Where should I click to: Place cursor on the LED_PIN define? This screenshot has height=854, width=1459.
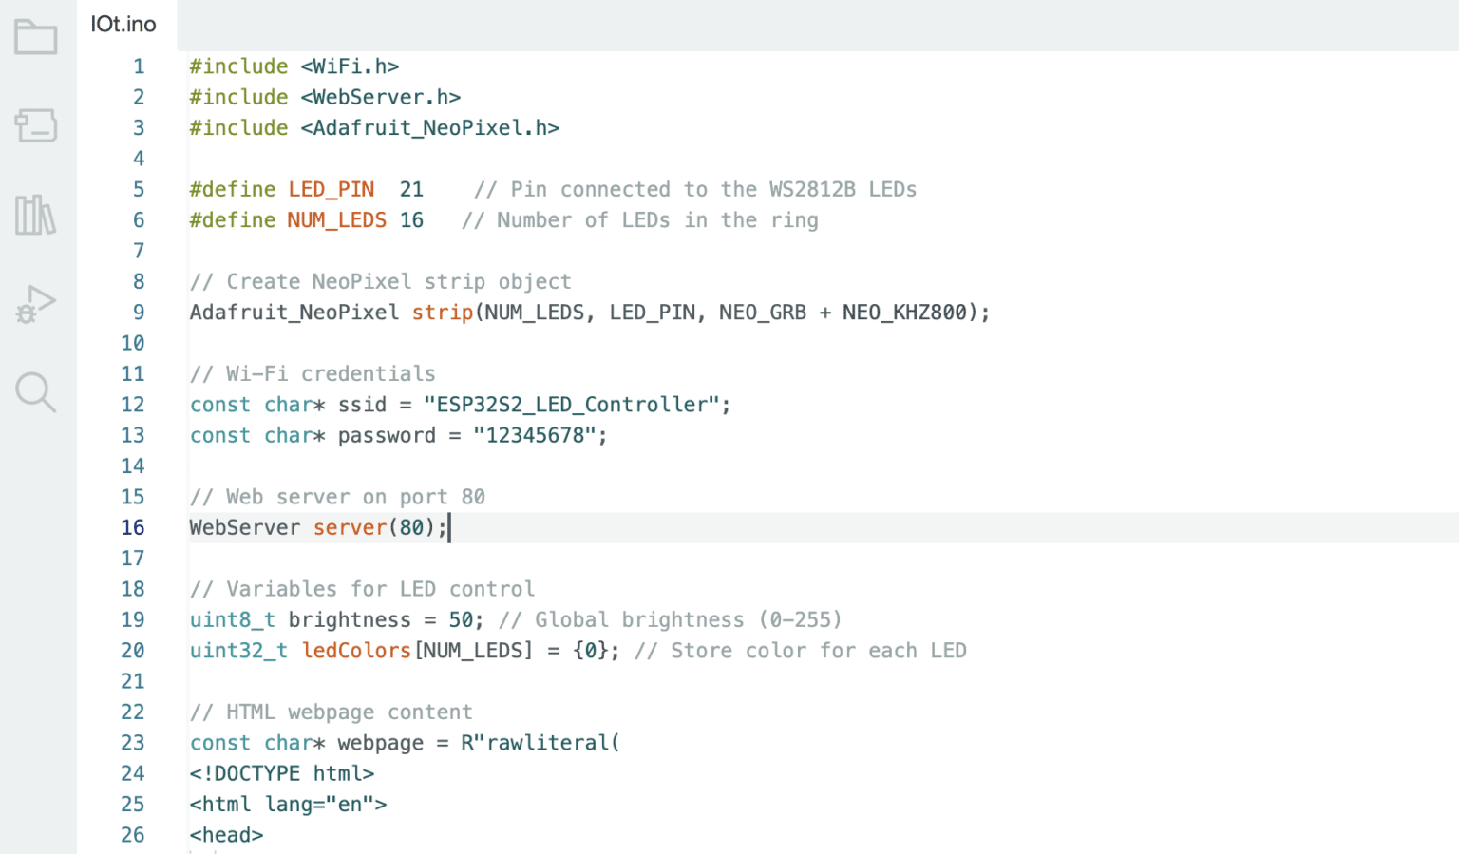point(331,190)
